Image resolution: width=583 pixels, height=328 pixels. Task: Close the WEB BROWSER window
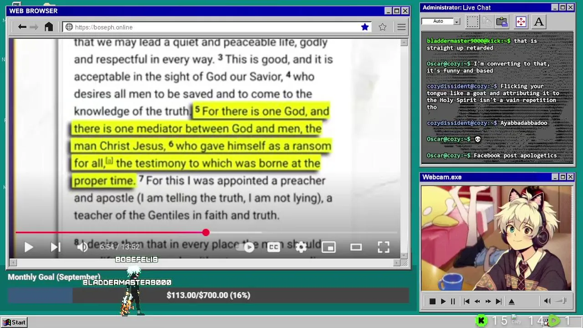click(405, 10)
